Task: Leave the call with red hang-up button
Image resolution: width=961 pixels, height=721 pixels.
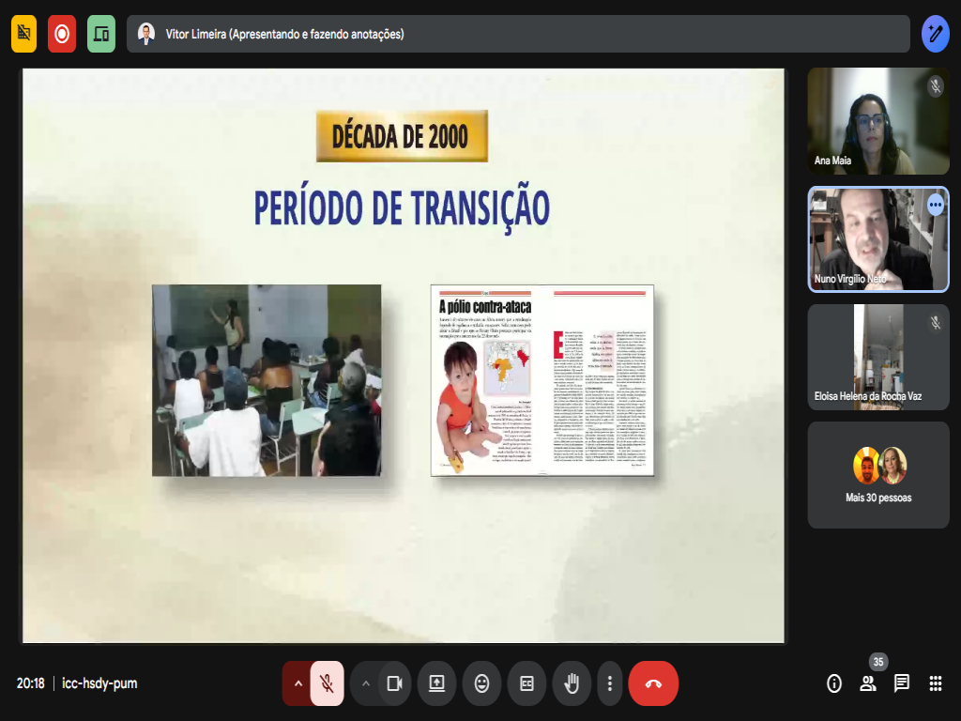Action: pos(653,683)
